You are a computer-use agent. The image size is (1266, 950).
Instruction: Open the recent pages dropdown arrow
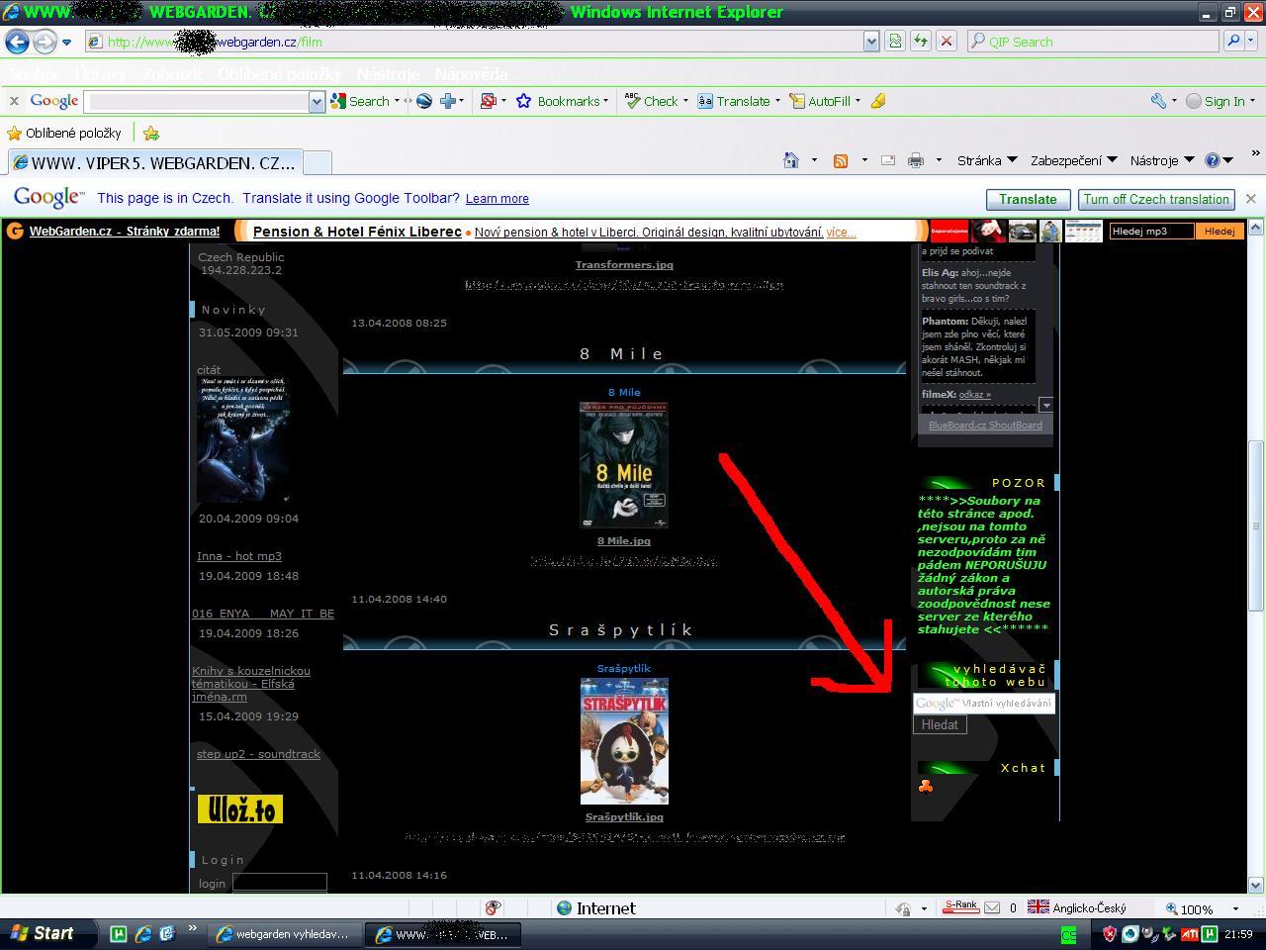click(66, 42)
